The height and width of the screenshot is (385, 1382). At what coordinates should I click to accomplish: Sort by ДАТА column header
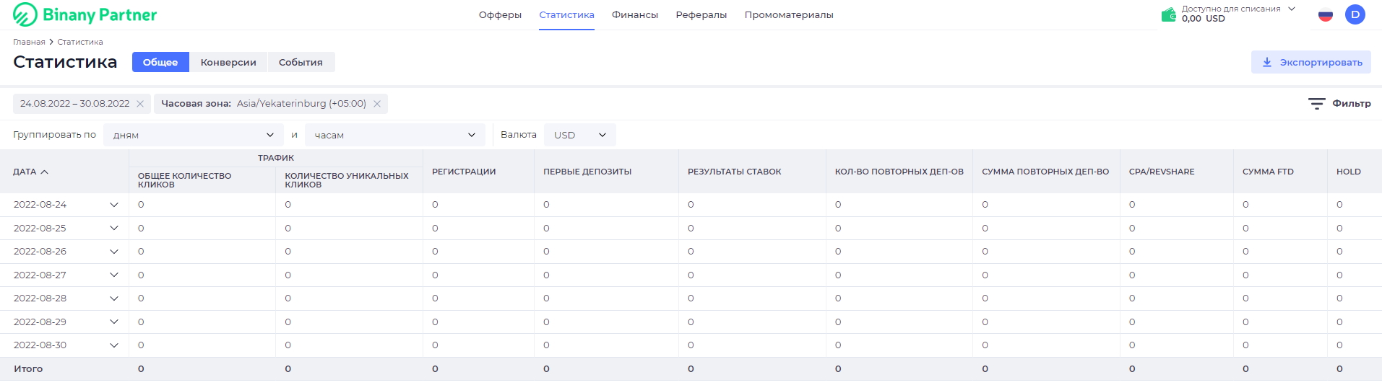pos(30,172)
